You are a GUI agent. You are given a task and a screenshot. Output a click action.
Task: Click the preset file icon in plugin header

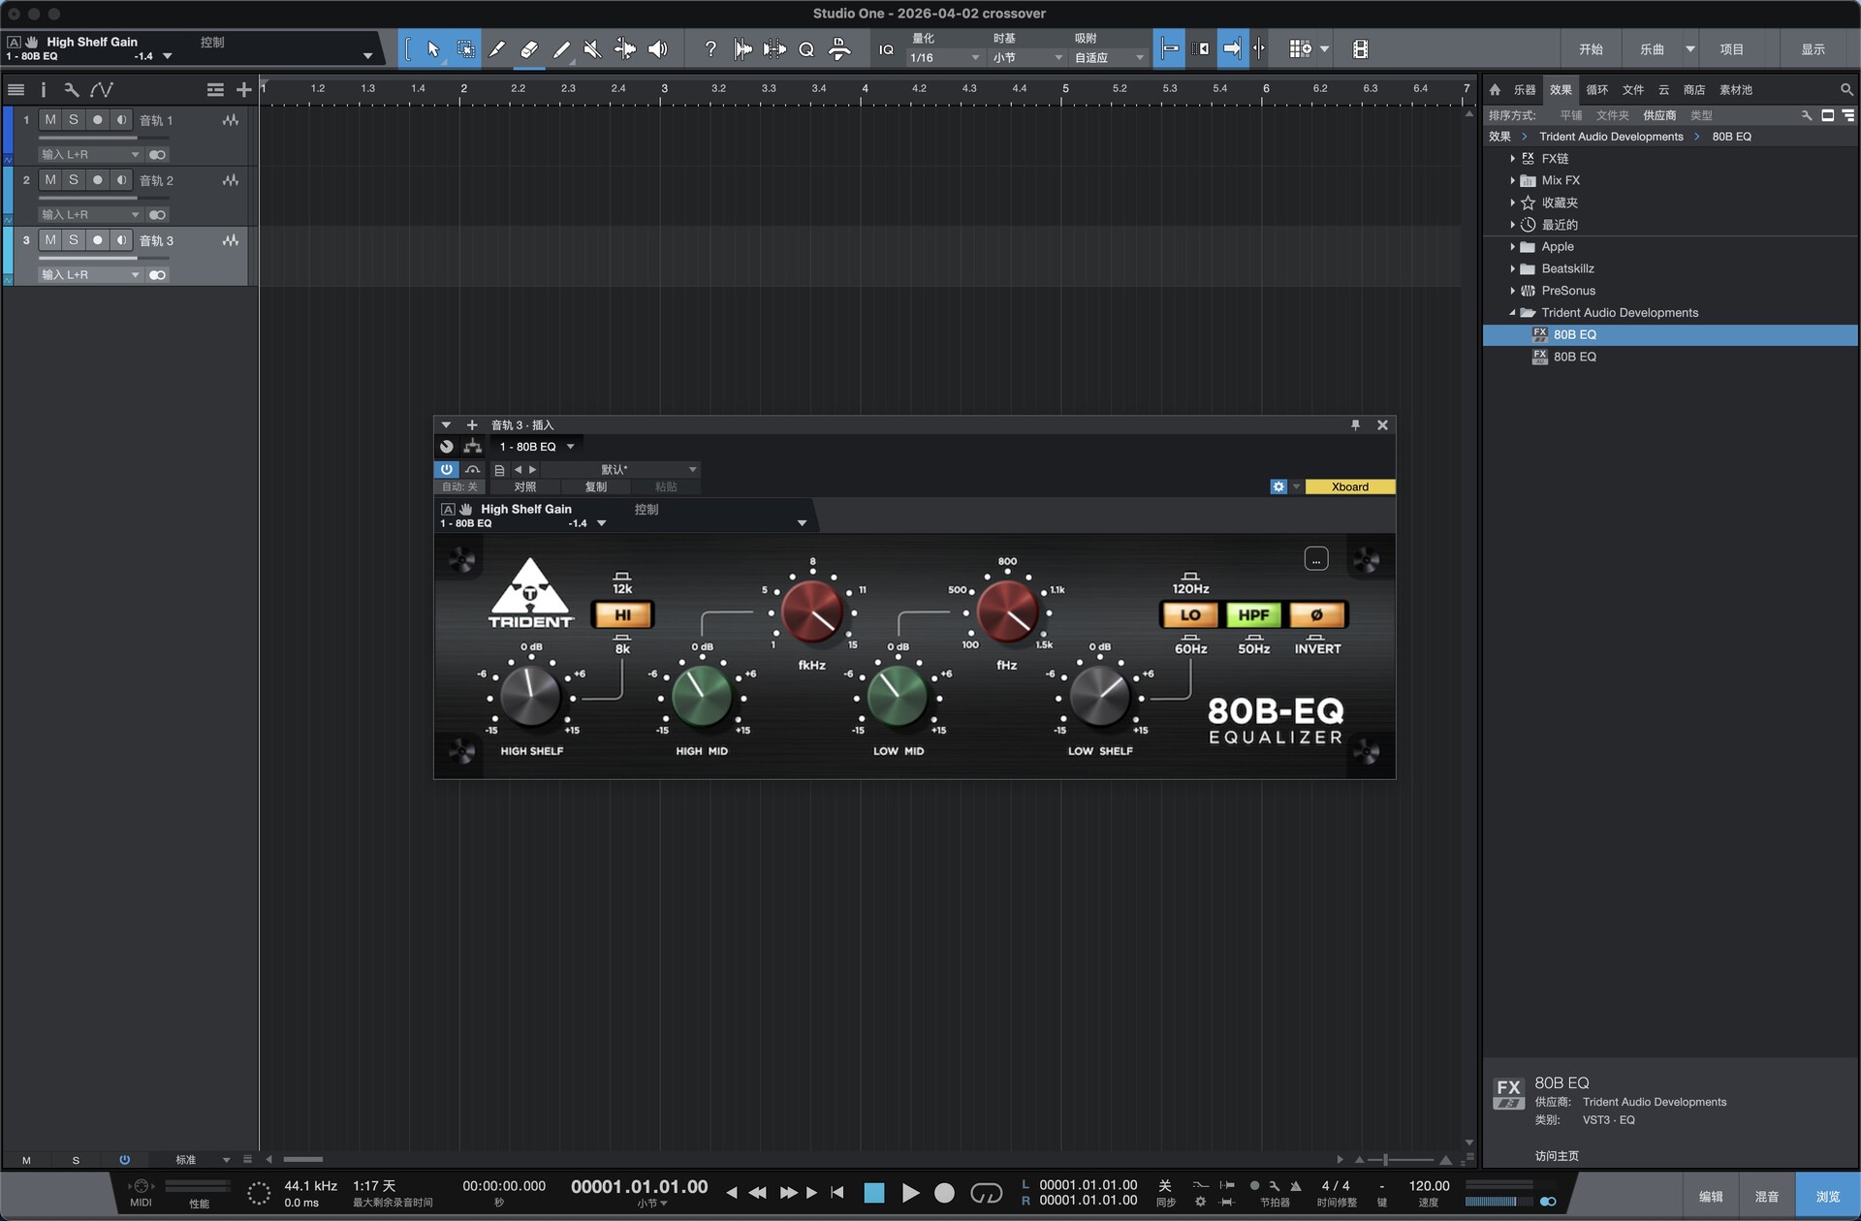coord(499,470)
